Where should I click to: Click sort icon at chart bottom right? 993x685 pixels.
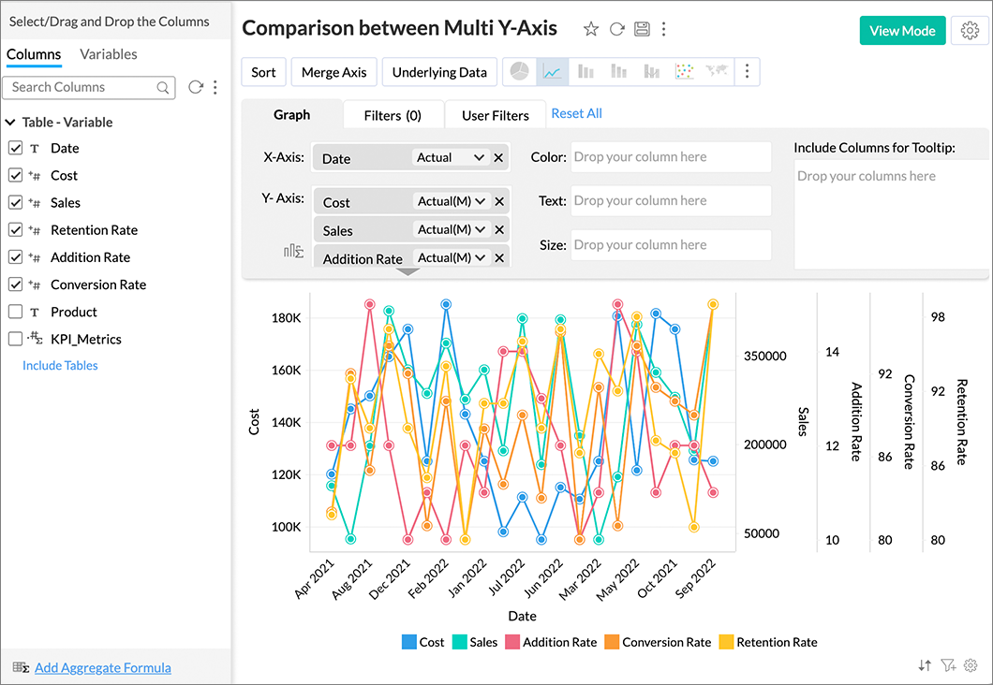point(926,665)
